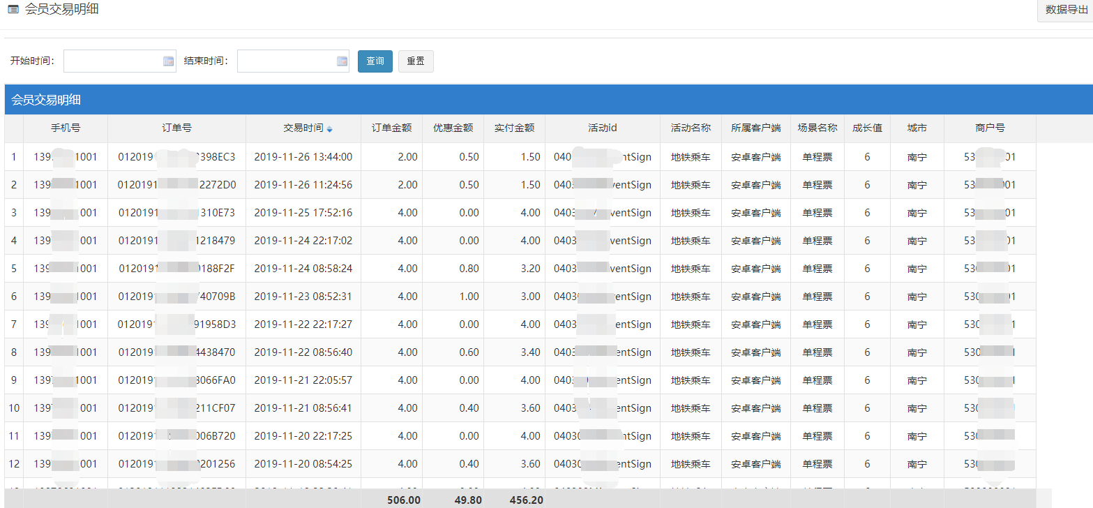Select transaction time 2019-11-22 22:17:27
The width and height of the screenshot is (1093, 508).
tap(303, 324)
